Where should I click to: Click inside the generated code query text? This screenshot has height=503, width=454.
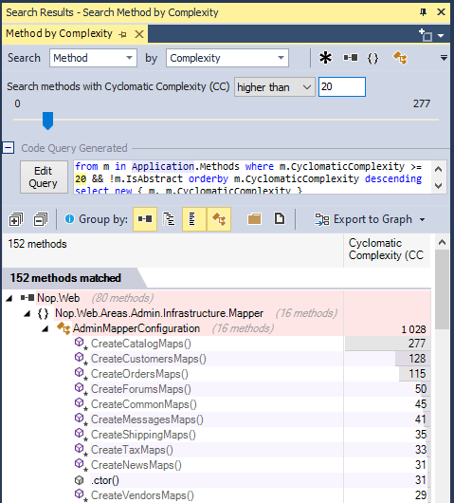point(252,177)
